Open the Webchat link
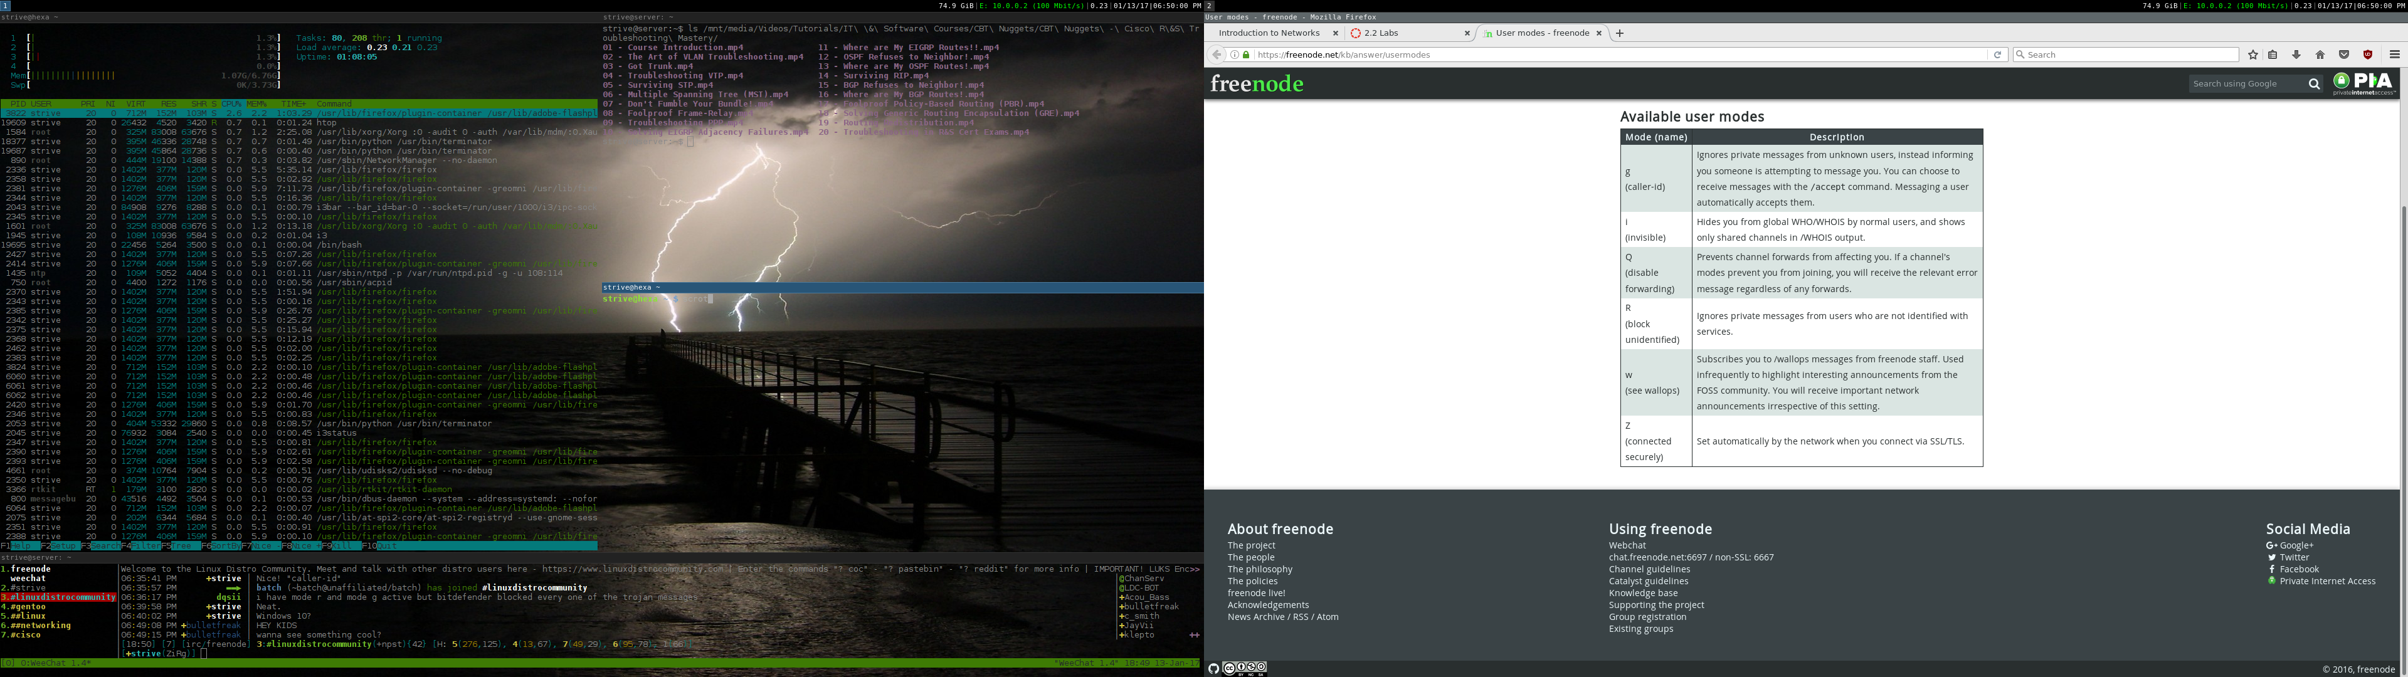2408x677 pixels. 1627,545
